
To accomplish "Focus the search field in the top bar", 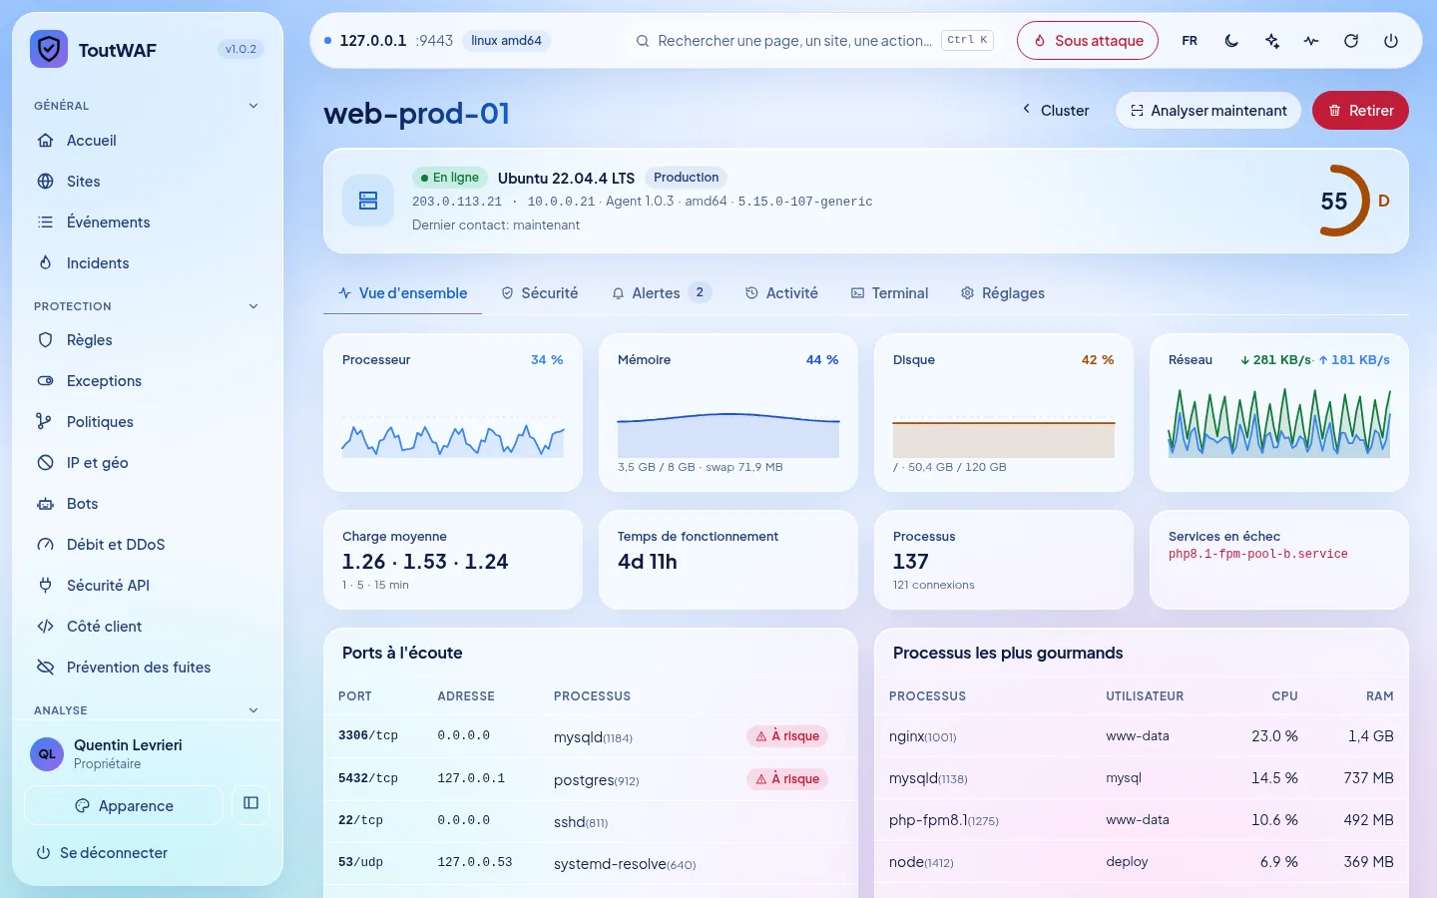I will pos(814,41).
